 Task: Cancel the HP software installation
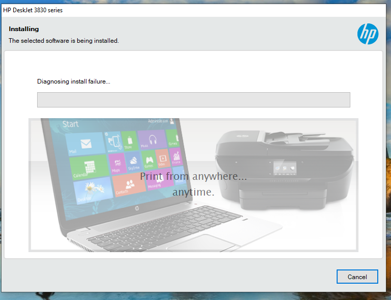pos(357,277)
